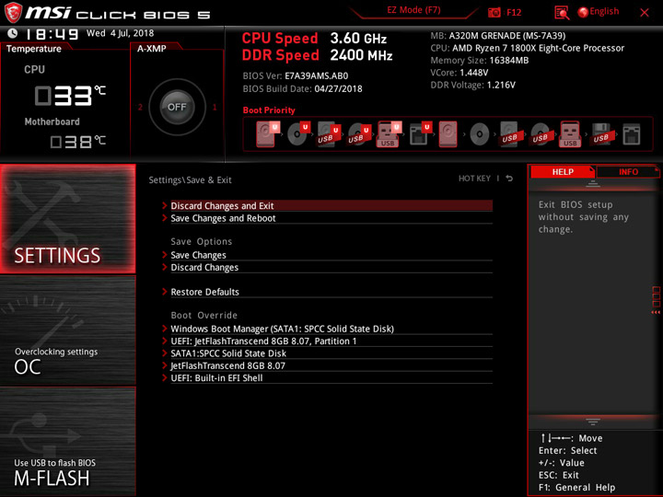Select the UEFI USB hard disk boot icon
The width and height of the screenshot is (663, 497).
pos(328,134)
